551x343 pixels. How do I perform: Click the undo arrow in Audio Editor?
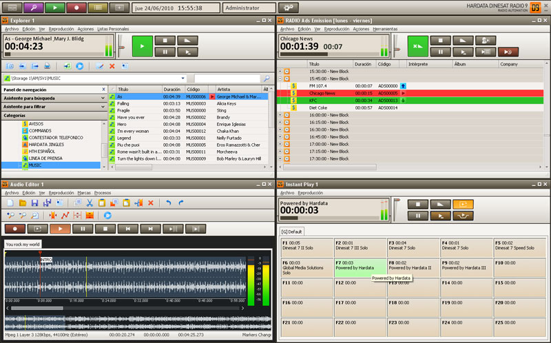point(169,203)
